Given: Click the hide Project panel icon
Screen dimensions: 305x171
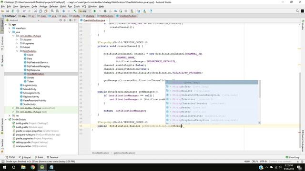Looking at the screenshot, I should click(75, 20).
